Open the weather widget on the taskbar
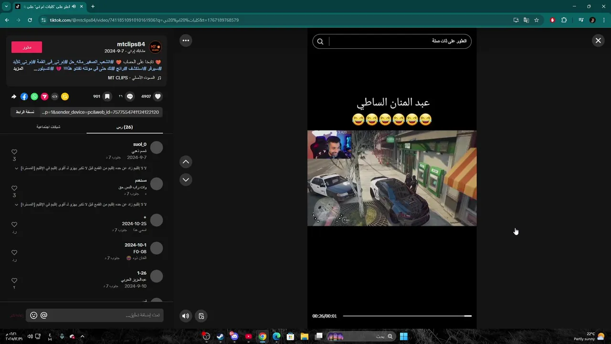 [589, 336]
